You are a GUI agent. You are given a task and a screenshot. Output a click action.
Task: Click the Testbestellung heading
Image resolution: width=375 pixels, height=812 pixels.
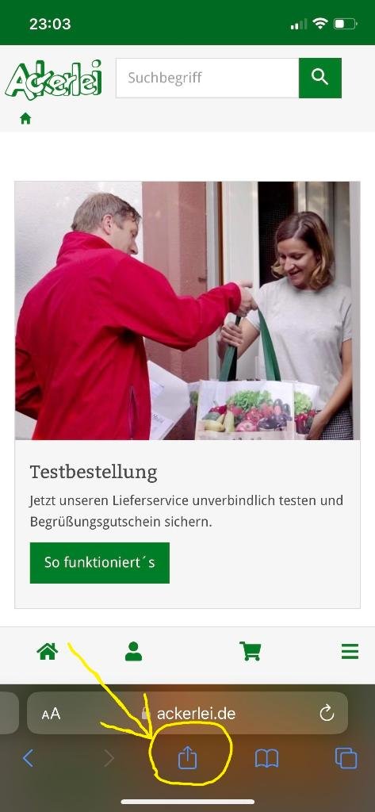tap(94, 473)
